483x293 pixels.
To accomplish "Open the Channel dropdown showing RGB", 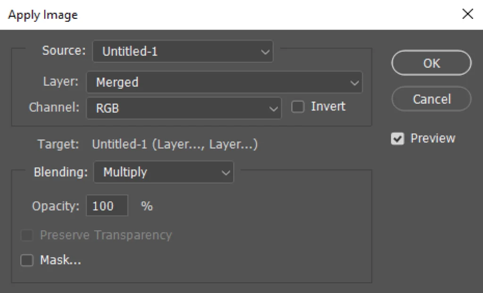I will point(183,108).
